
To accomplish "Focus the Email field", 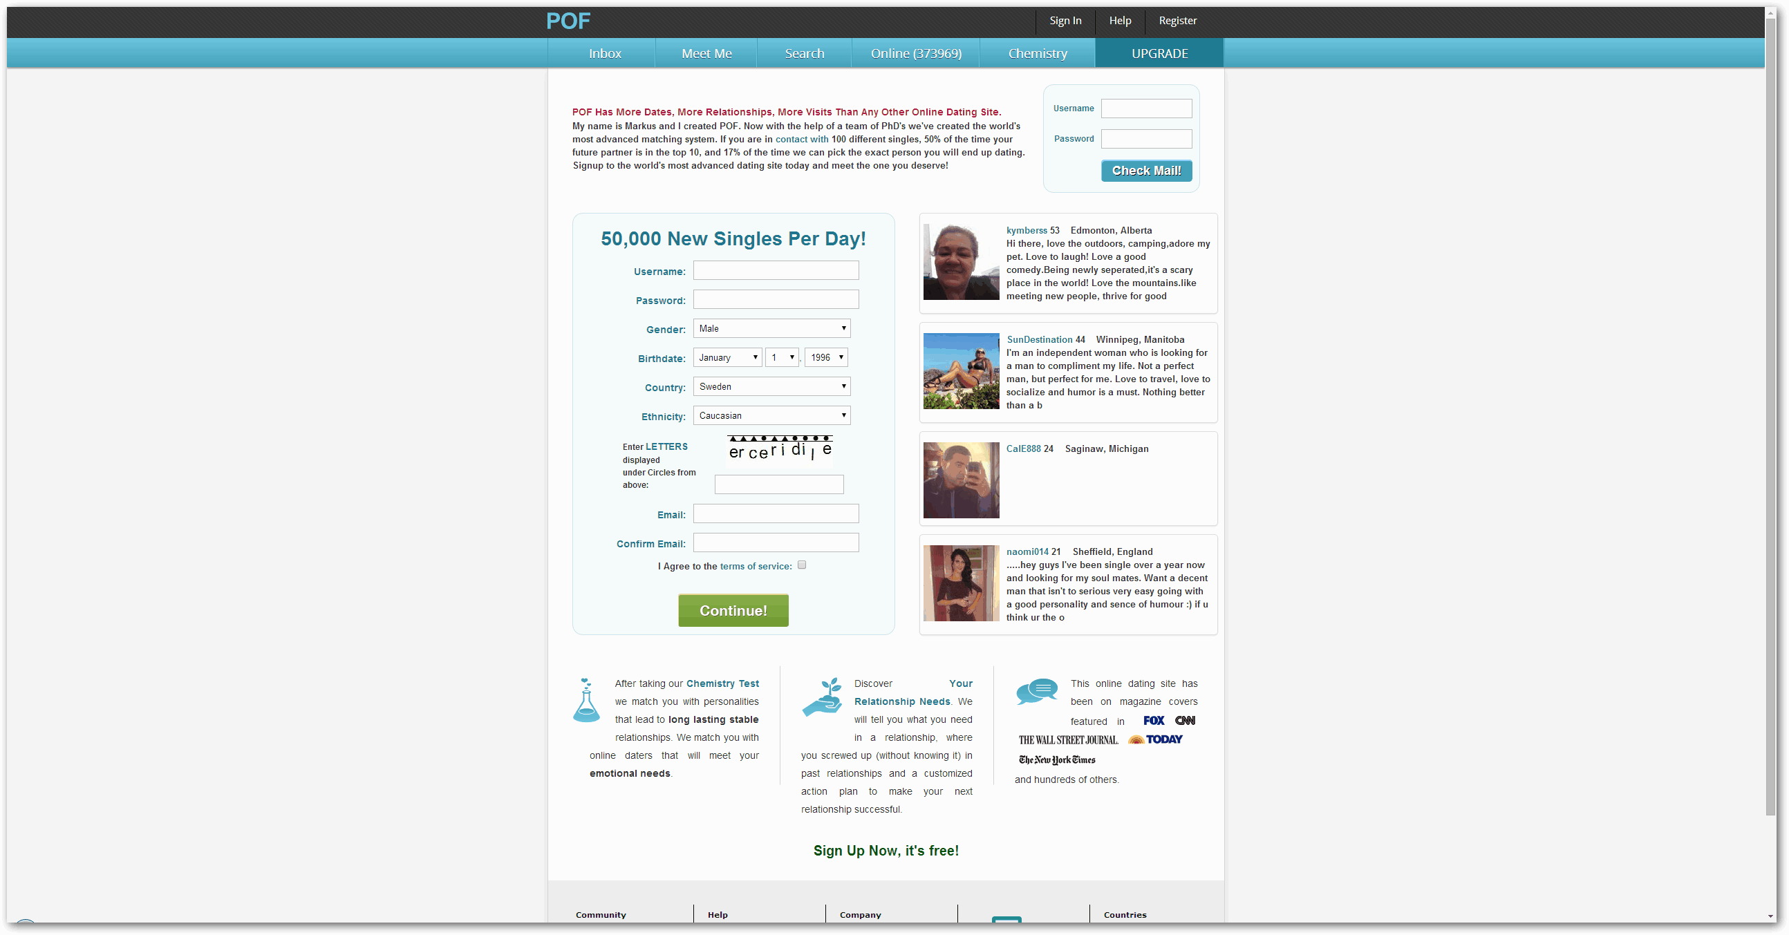I will pyautogui.click(x=776, y=514).
